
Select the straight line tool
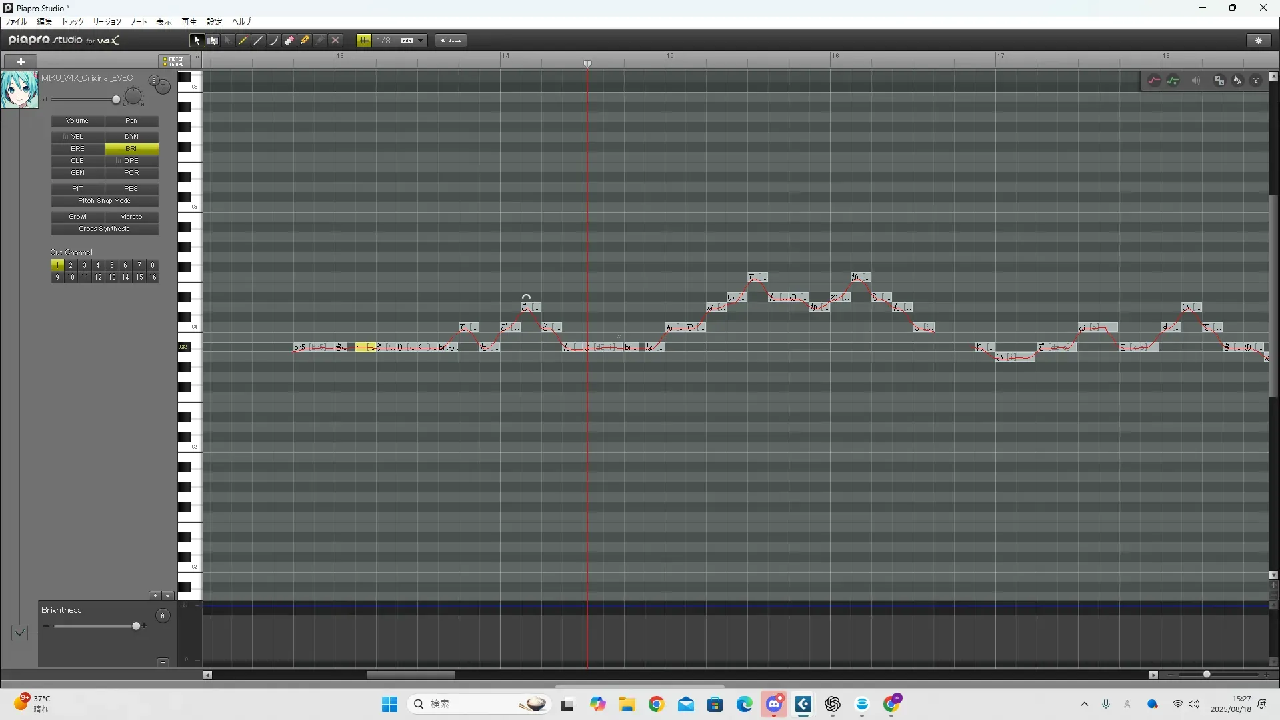point(259,41)
